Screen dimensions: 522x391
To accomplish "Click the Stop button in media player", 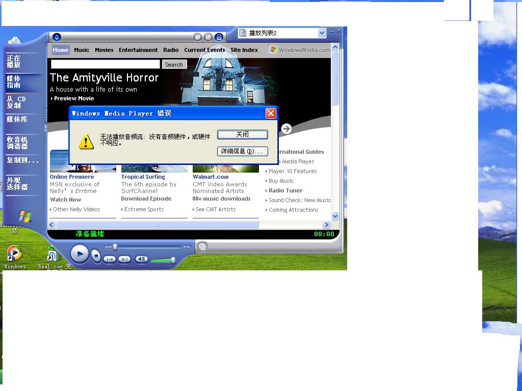I will [96, 257].
